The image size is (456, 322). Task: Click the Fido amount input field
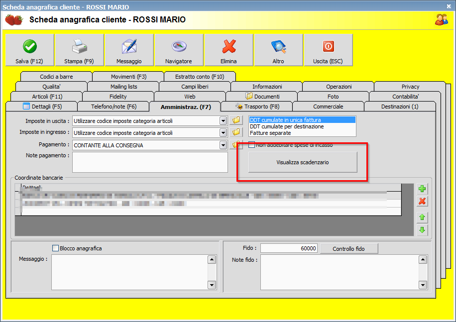coord(289,248)
